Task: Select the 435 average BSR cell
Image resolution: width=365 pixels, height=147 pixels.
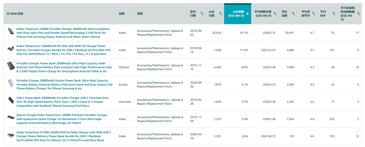Action: pyautogui.click(x=332, y=119)
